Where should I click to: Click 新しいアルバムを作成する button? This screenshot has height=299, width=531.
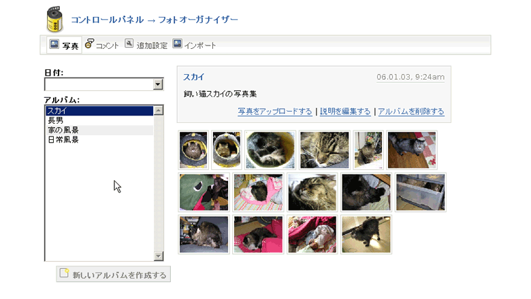pyautogui.click(x=114, y=274)
